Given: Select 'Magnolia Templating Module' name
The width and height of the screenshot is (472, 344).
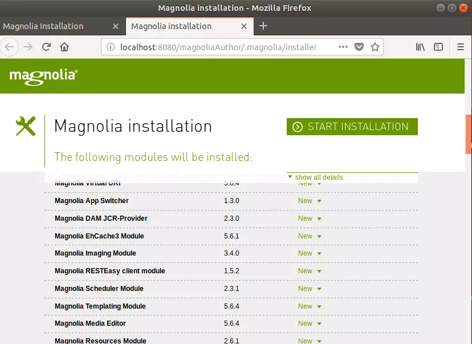Looking at the screenshot, I should click(x=100, y=306).
